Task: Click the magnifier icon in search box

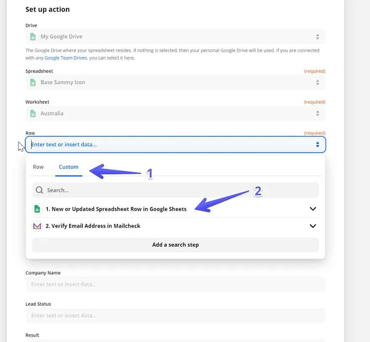Action: click(40, 190)
